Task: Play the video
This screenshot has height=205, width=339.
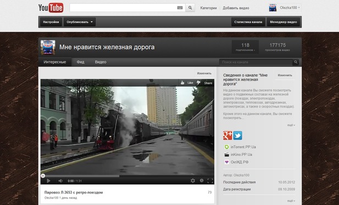Action: pos(48,181)
